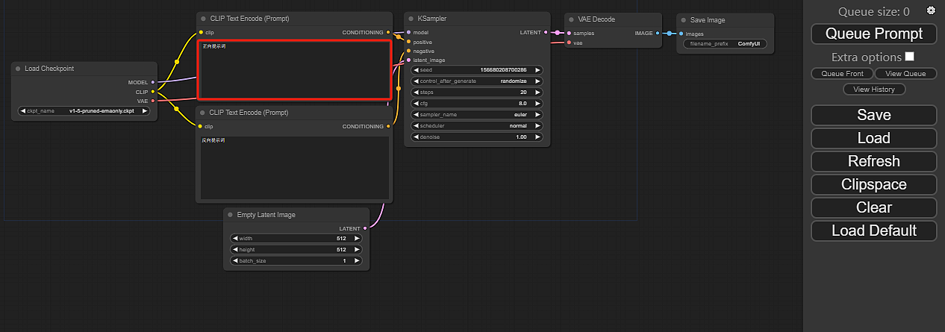Decrease the denoise value with left arrow
Image resolution: width=945 pixels, height=332 pixels.
416,137
